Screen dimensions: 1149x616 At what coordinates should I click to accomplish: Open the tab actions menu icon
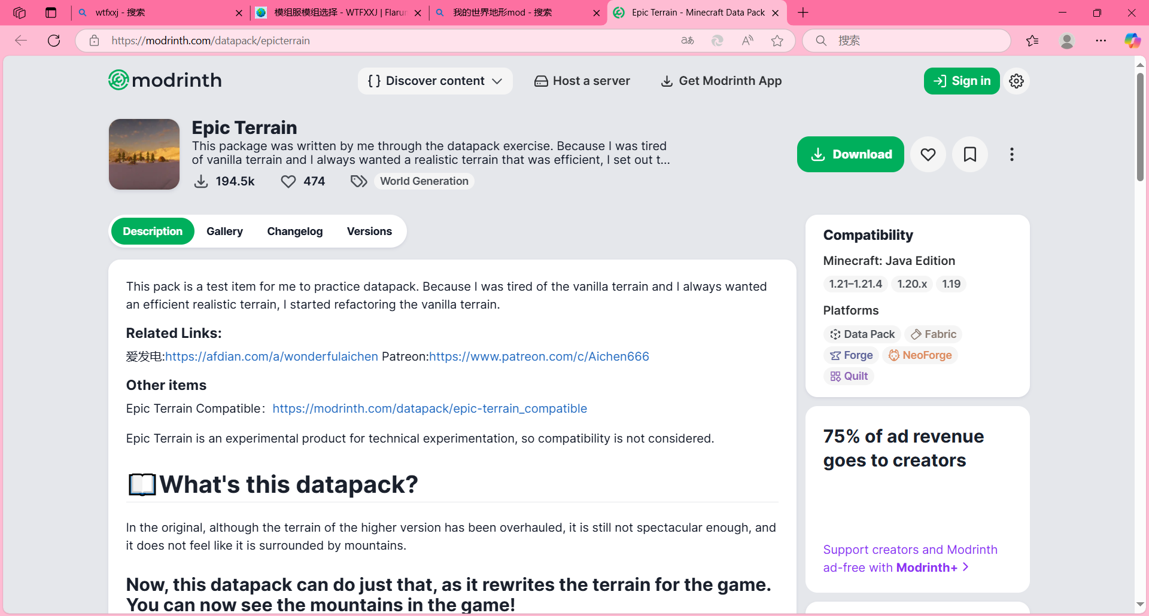(x=51, y=13)
